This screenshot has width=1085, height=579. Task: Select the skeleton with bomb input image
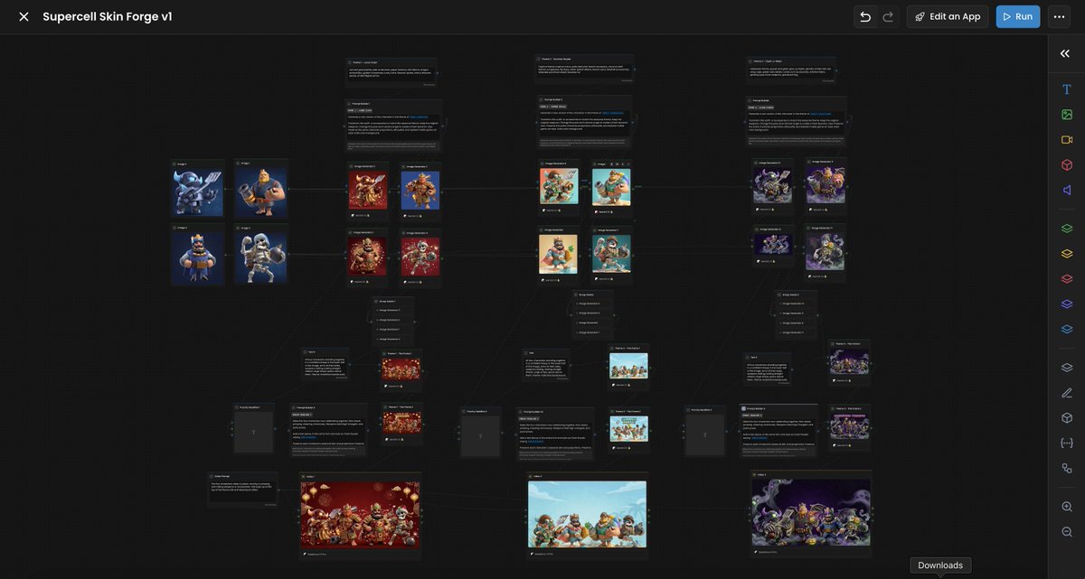coord(261,256)
